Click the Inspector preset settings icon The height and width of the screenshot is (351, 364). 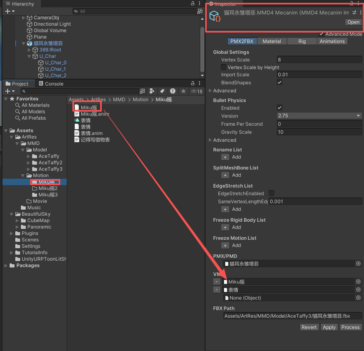[x=354, y=12]
